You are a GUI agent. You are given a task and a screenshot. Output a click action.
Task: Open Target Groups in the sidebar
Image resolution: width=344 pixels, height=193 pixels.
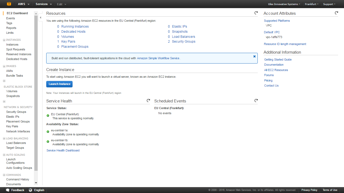[x=15, y=148]
